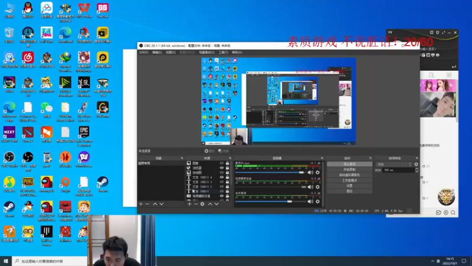Open NVIDIA Broadcast desktop shortcut

(65, 86)
